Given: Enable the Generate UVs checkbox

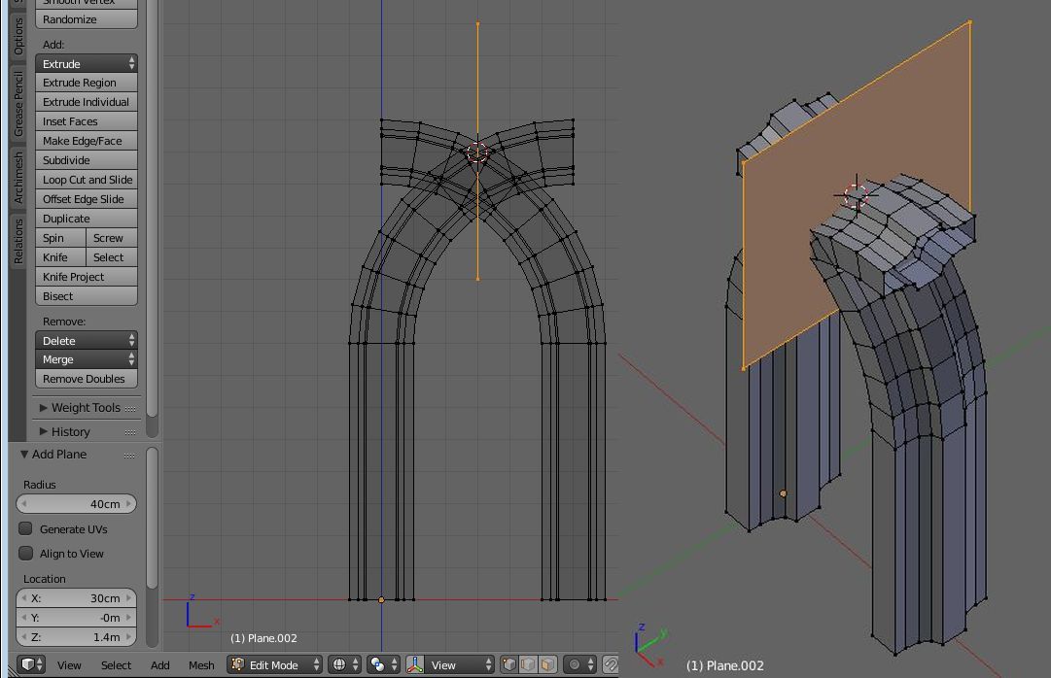Looking at the screenshot, I should click(x=26, y=529).
